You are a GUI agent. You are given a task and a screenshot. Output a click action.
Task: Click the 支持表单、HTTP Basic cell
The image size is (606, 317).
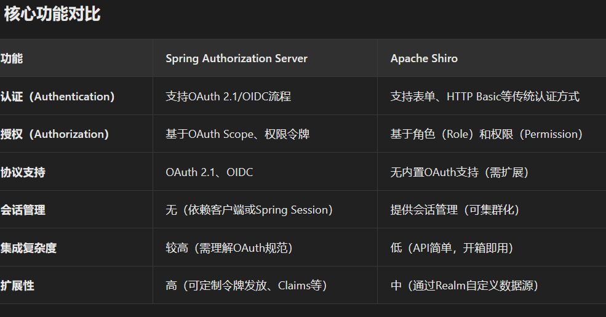[485, 96]
